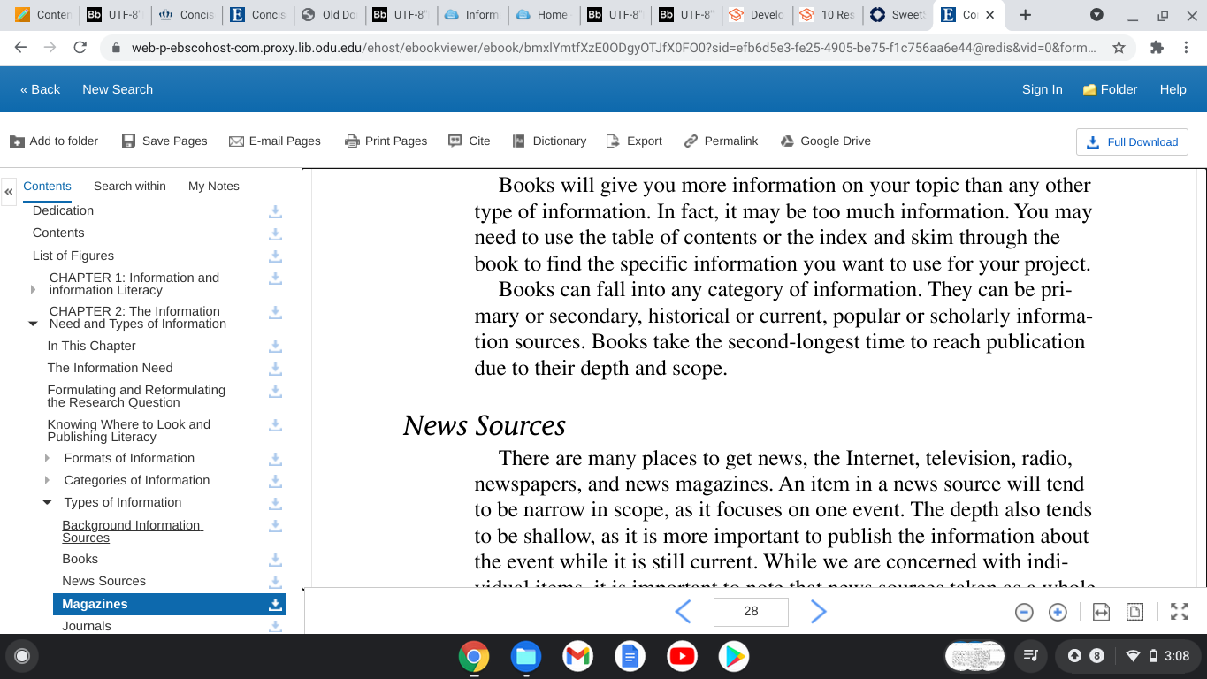Screen dimensions: 1207x679
Task: Download the Books section
Action: [x=275, y=560]
